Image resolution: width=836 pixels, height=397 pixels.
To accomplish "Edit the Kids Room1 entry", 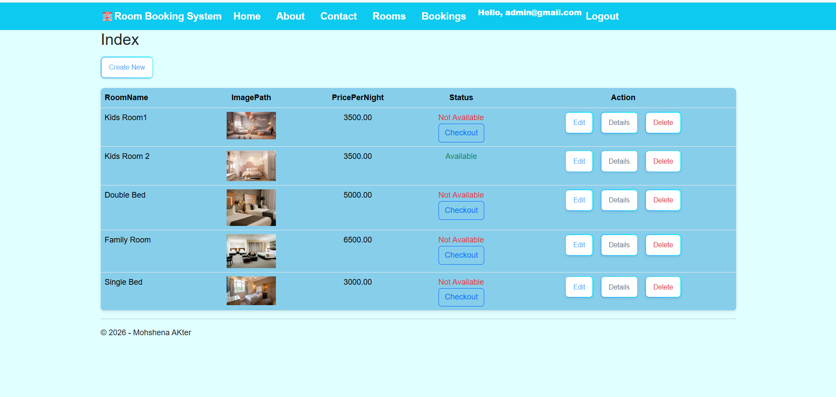I will point(579,122).
